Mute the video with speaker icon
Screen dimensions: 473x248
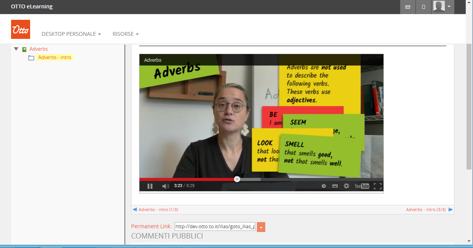[x=165, y=186]
